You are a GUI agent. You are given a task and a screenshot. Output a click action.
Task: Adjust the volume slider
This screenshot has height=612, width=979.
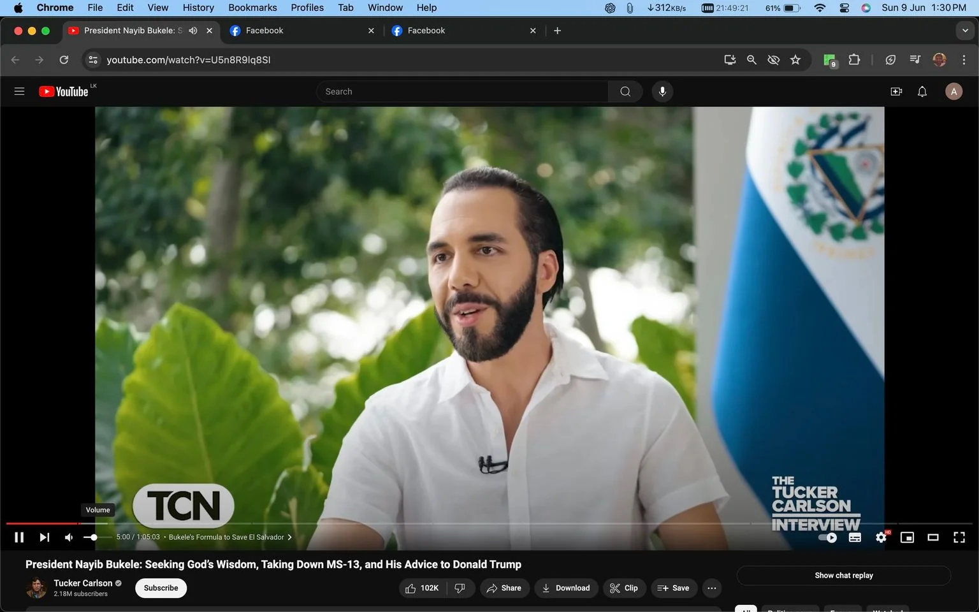click(98, 537)
